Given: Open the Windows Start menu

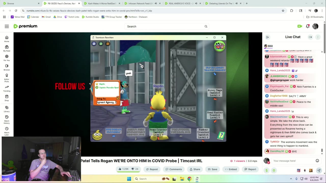Looking at the screenshot, I should (129, 179).
